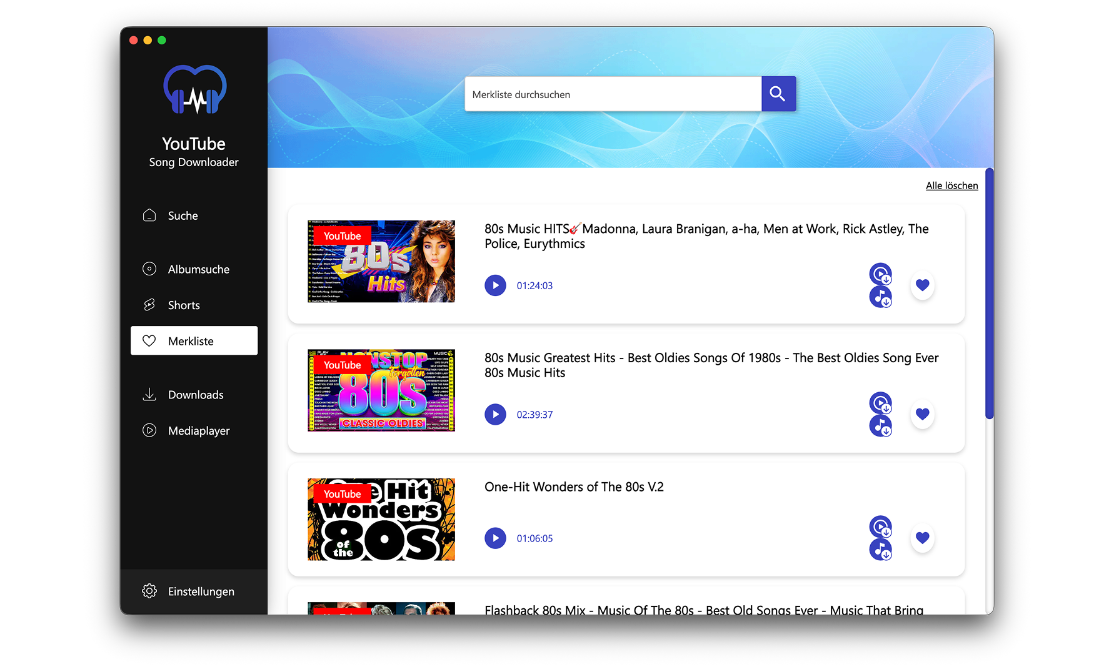Download audio for One-Hit Wonders of The 80s

coord(880,550)
